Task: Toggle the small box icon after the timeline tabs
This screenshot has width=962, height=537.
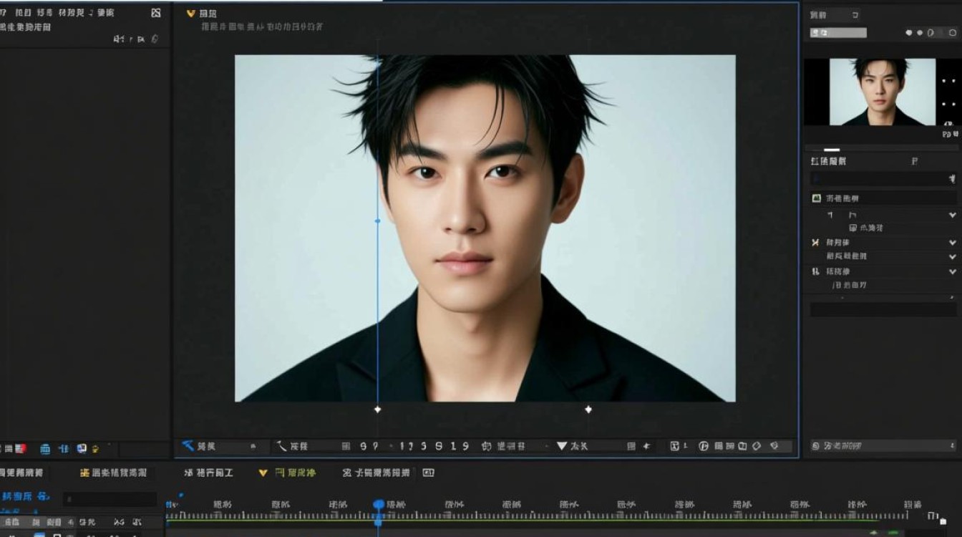Action: (x=428, y=473)
